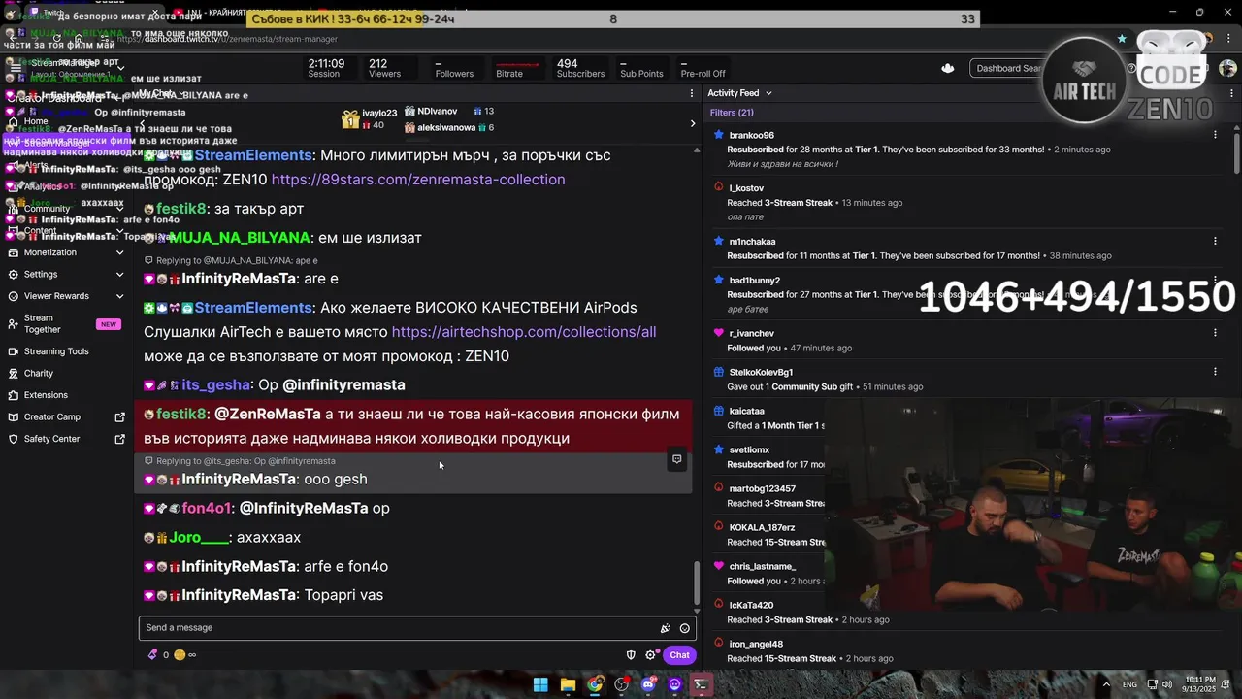1242x699 pixels.
Task: Expand Settings sidebar section
Action: (x=120, y=275)
